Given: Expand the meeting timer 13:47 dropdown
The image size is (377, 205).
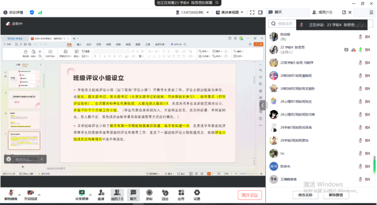Looking at the screenshot, I should [x=192, y=13].
